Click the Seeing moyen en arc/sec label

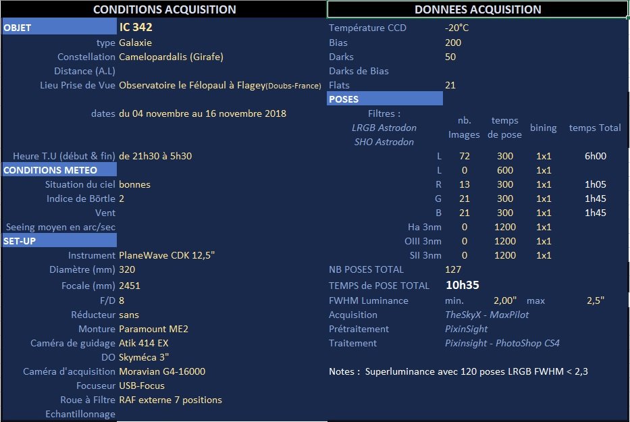coord(61,227)
